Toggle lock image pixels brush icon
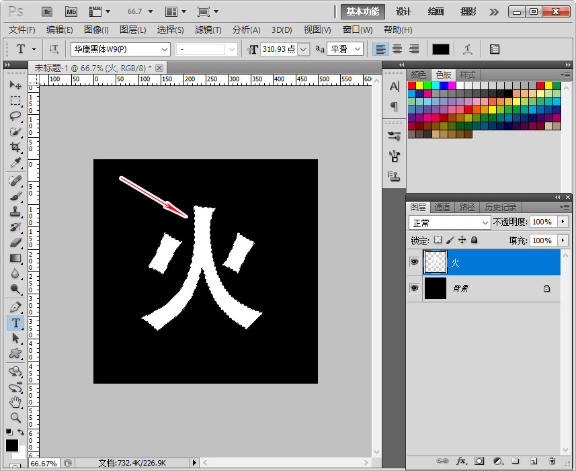 pyautogui.click(x=450, y=240)
